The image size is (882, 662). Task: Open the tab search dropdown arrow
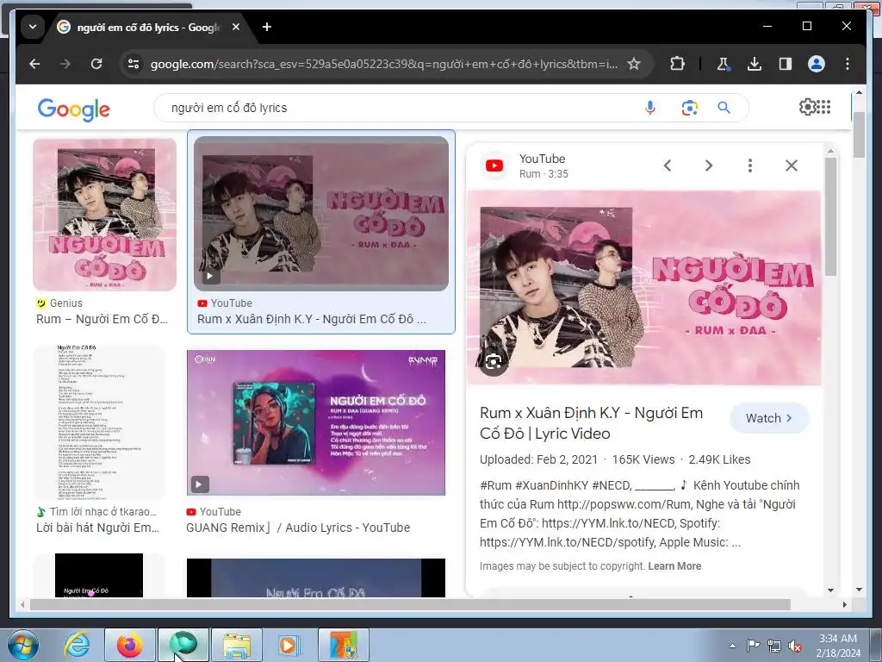click(33, 27)
